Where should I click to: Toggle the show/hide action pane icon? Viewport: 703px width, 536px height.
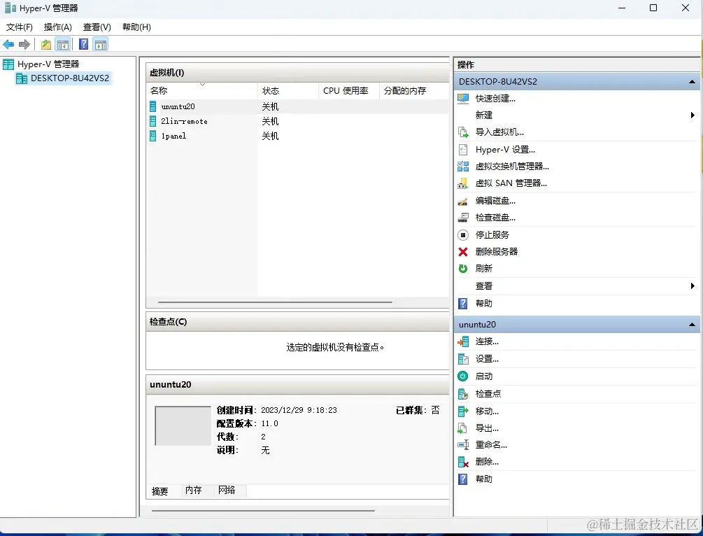pyautogui.click(x=101, y=44)
